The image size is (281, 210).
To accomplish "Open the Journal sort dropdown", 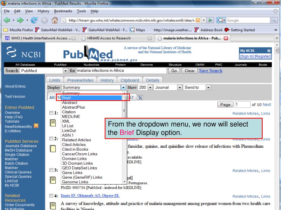I will pyautogui.click(x=179, y=87).
